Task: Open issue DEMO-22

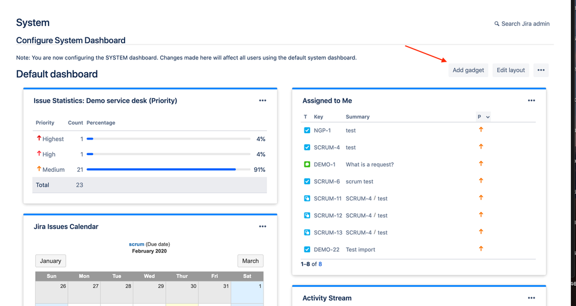Action: coord(326,250)
